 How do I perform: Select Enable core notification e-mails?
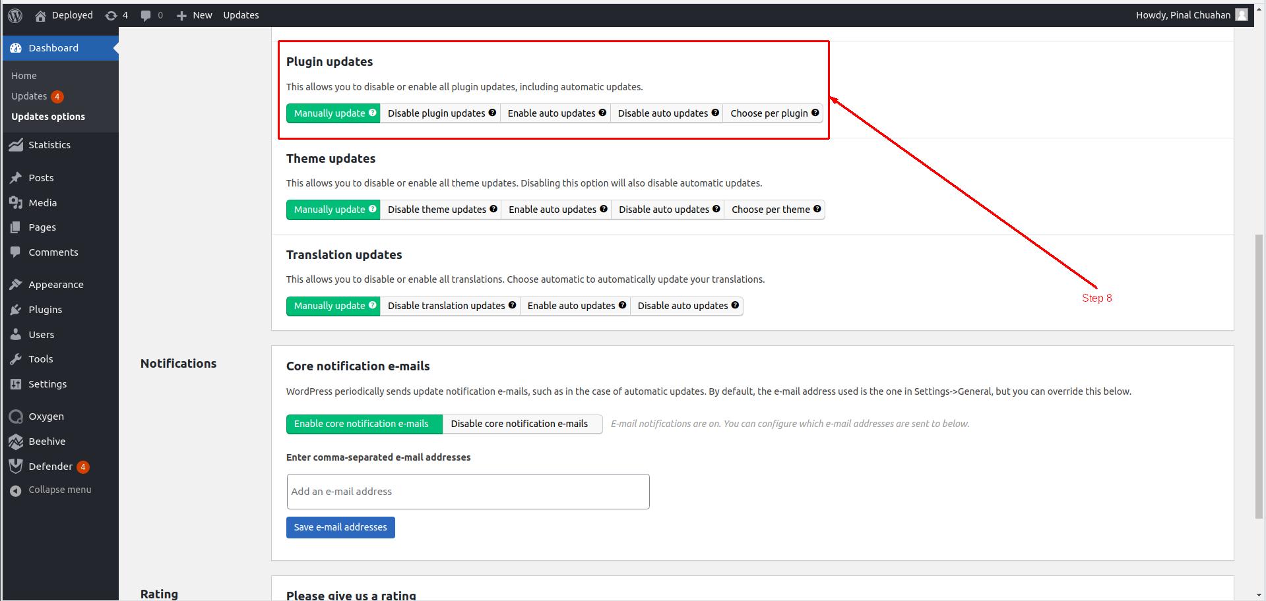(364, 424)
